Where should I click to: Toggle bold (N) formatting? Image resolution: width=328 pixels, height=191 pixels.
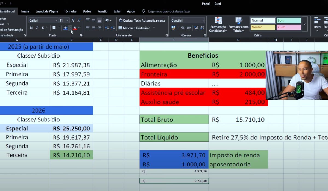point(31,28)
